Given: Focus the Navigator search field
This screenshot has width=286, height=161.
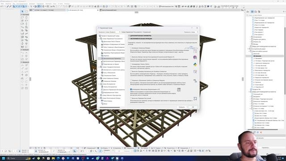Looking at the screenshot, I should point(265,15).
